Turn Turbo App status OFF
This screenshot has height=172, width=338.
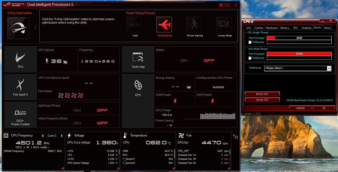209,60
